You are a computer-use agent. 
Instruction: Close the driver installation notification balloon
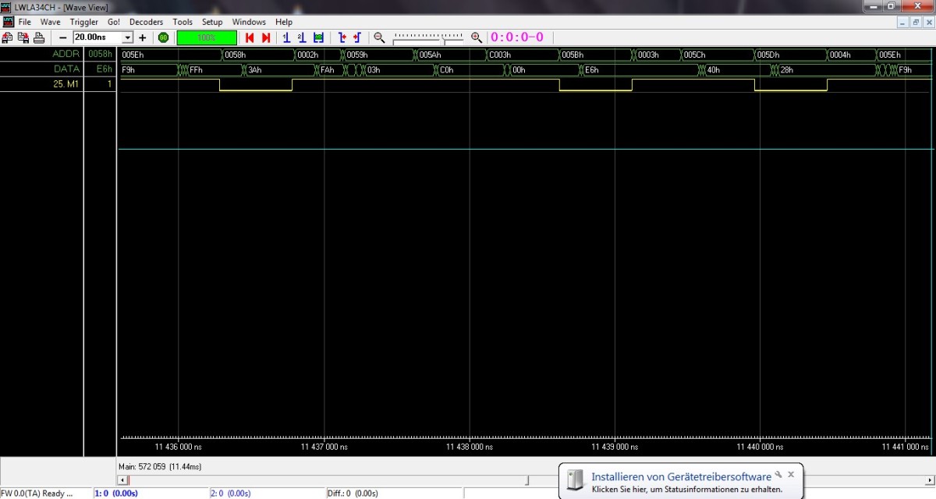coord(791,474)
